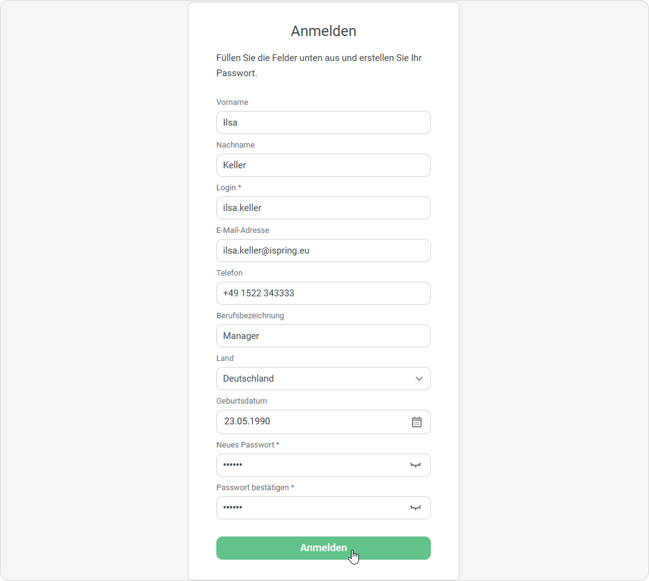The width and height of the screenshot is (649, 581).
Task: Submit the form with the green Anmelden button
Action: point(323,548)
